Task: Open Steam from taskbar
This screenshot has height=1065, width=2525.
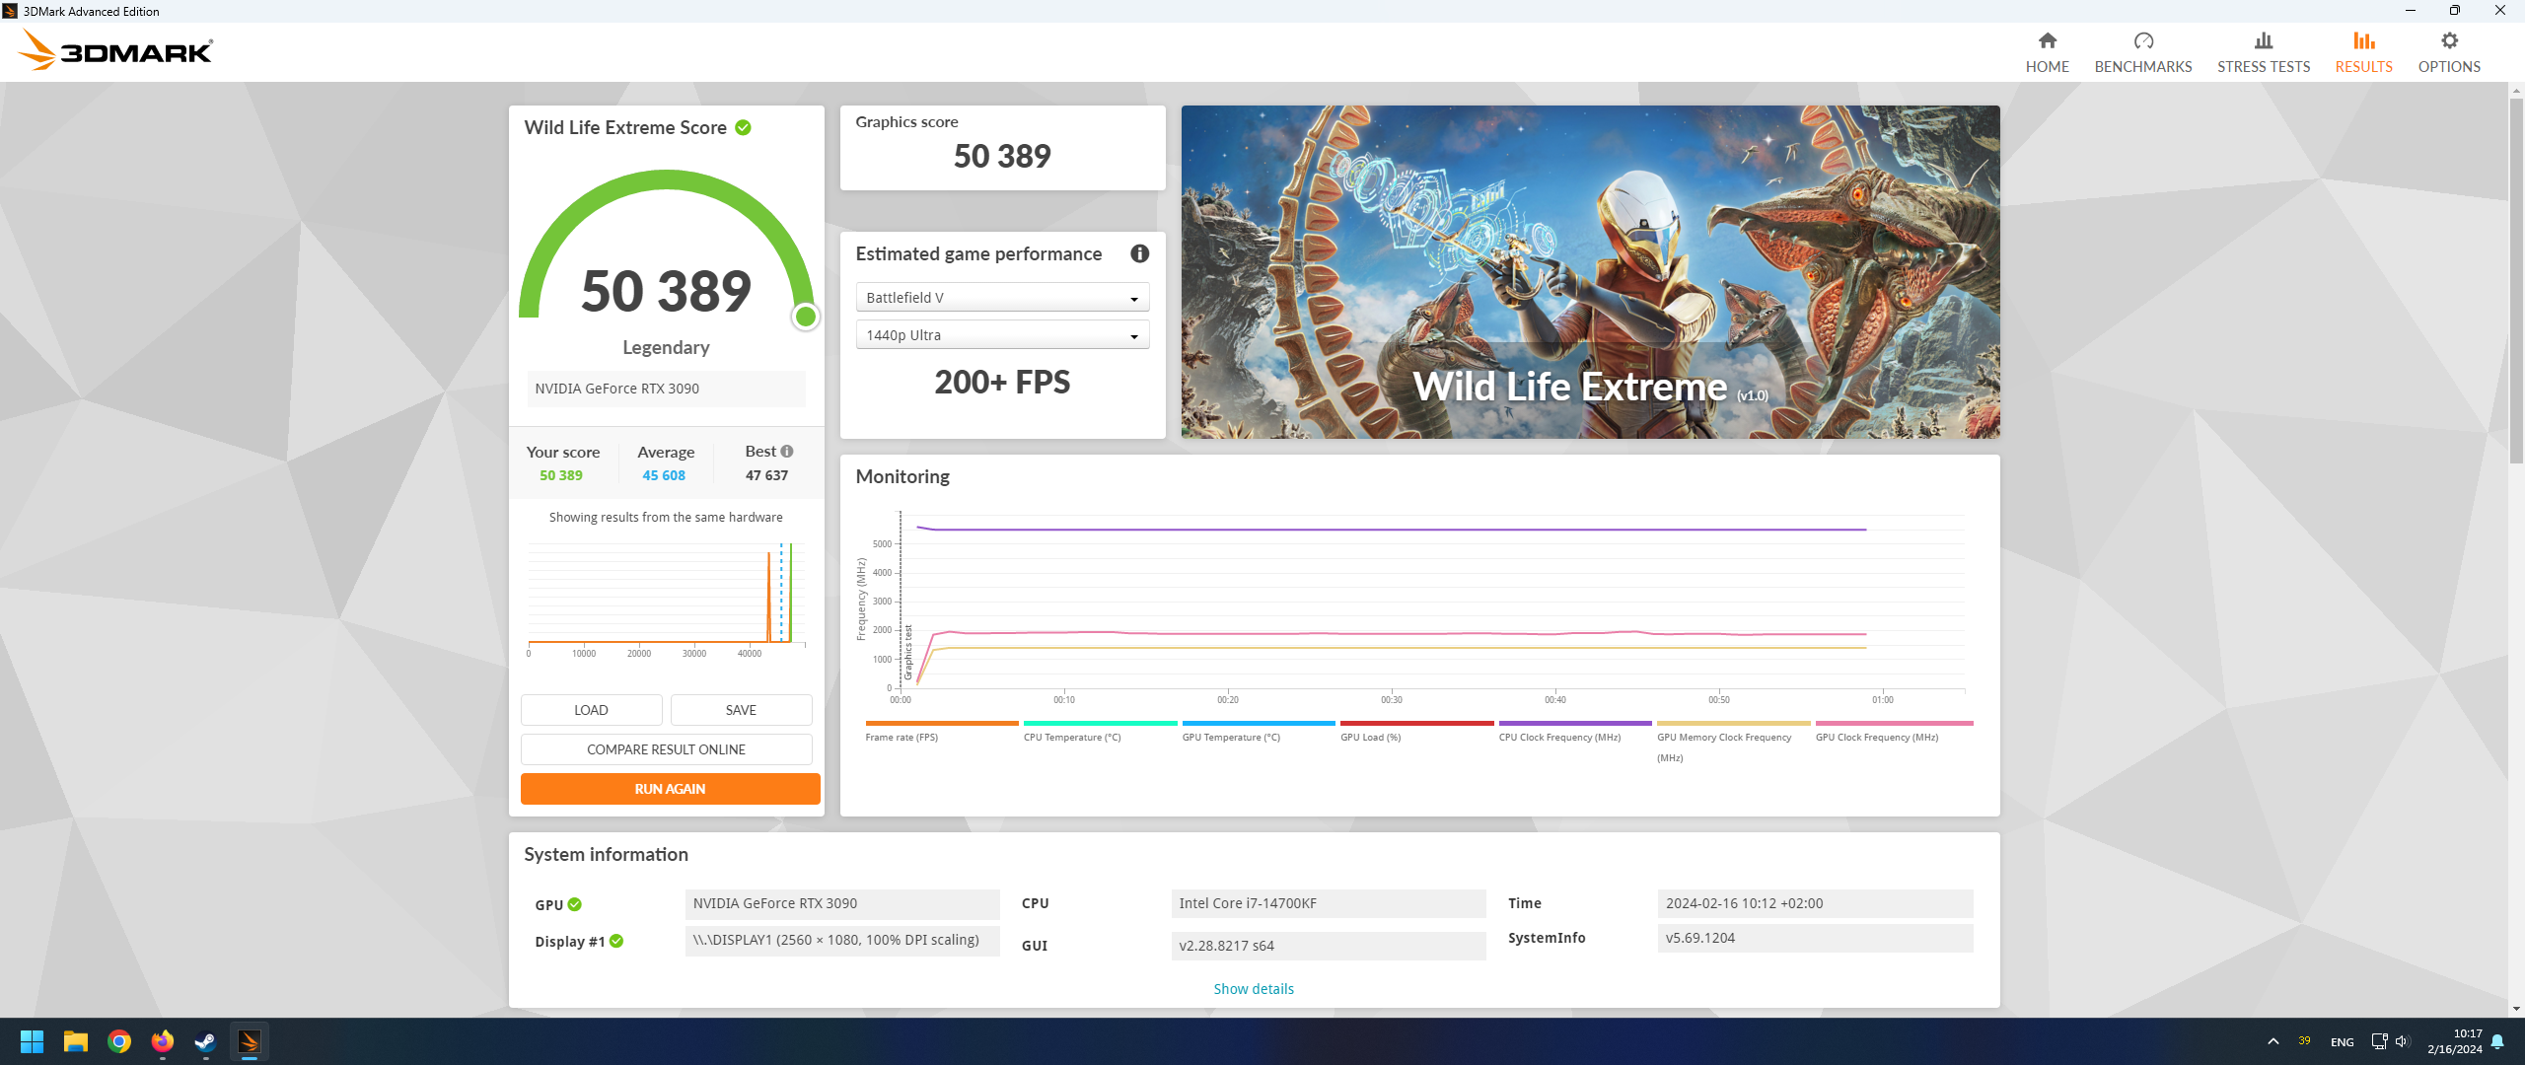Action: point(205,1041)
